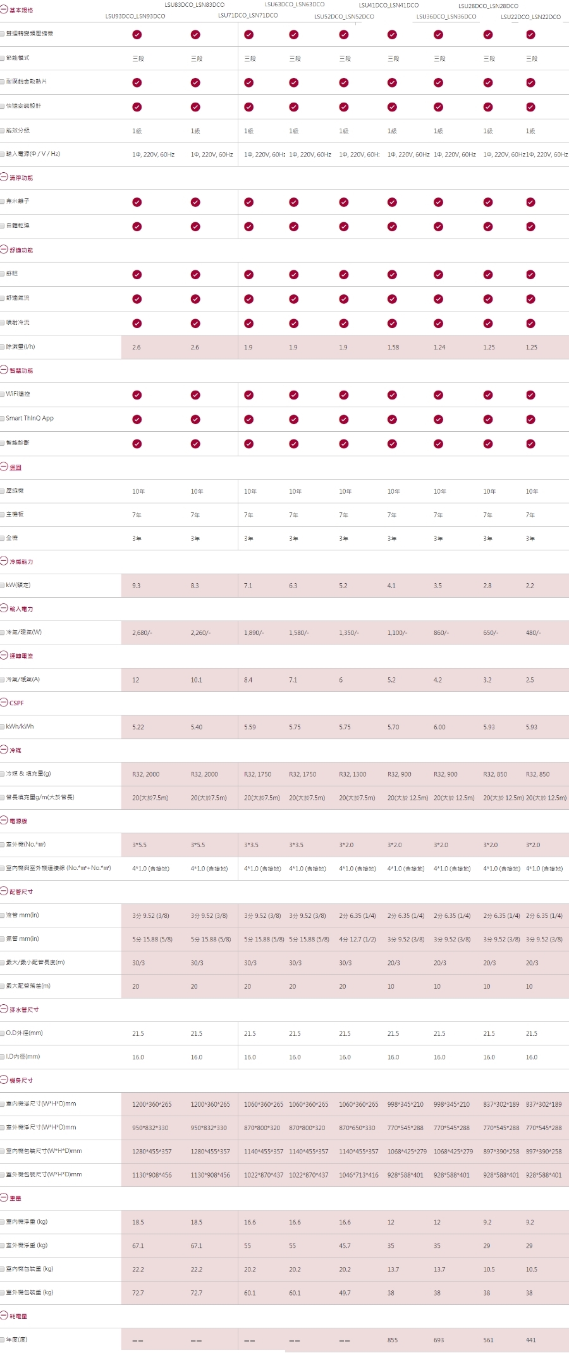Check the kWh/kWh row checkbox
This screenshot has width=569, height=1353.
tap(3, 727)
